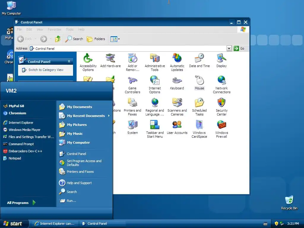
Task: Open Automatic Updates settings
Action: pos(177,62)
